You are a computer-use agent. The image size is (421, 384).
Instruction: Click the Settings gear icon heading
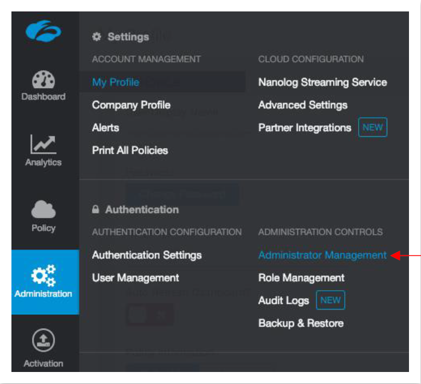(x=96, y=37)
